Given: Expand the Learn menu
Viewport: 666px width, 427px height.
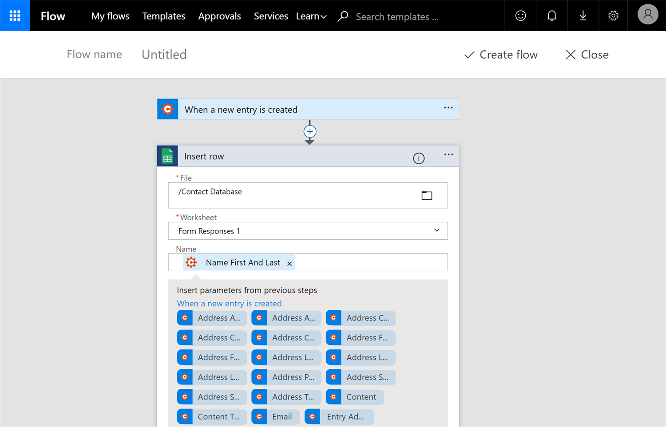Looking at the screenshot, I should pyautogui.click(x=311, y=16).
